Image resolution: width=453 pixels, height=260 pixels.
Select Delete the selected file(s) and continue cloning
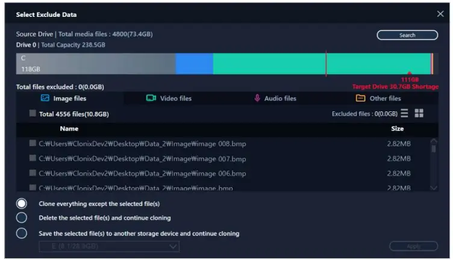[x=22, y=218]
